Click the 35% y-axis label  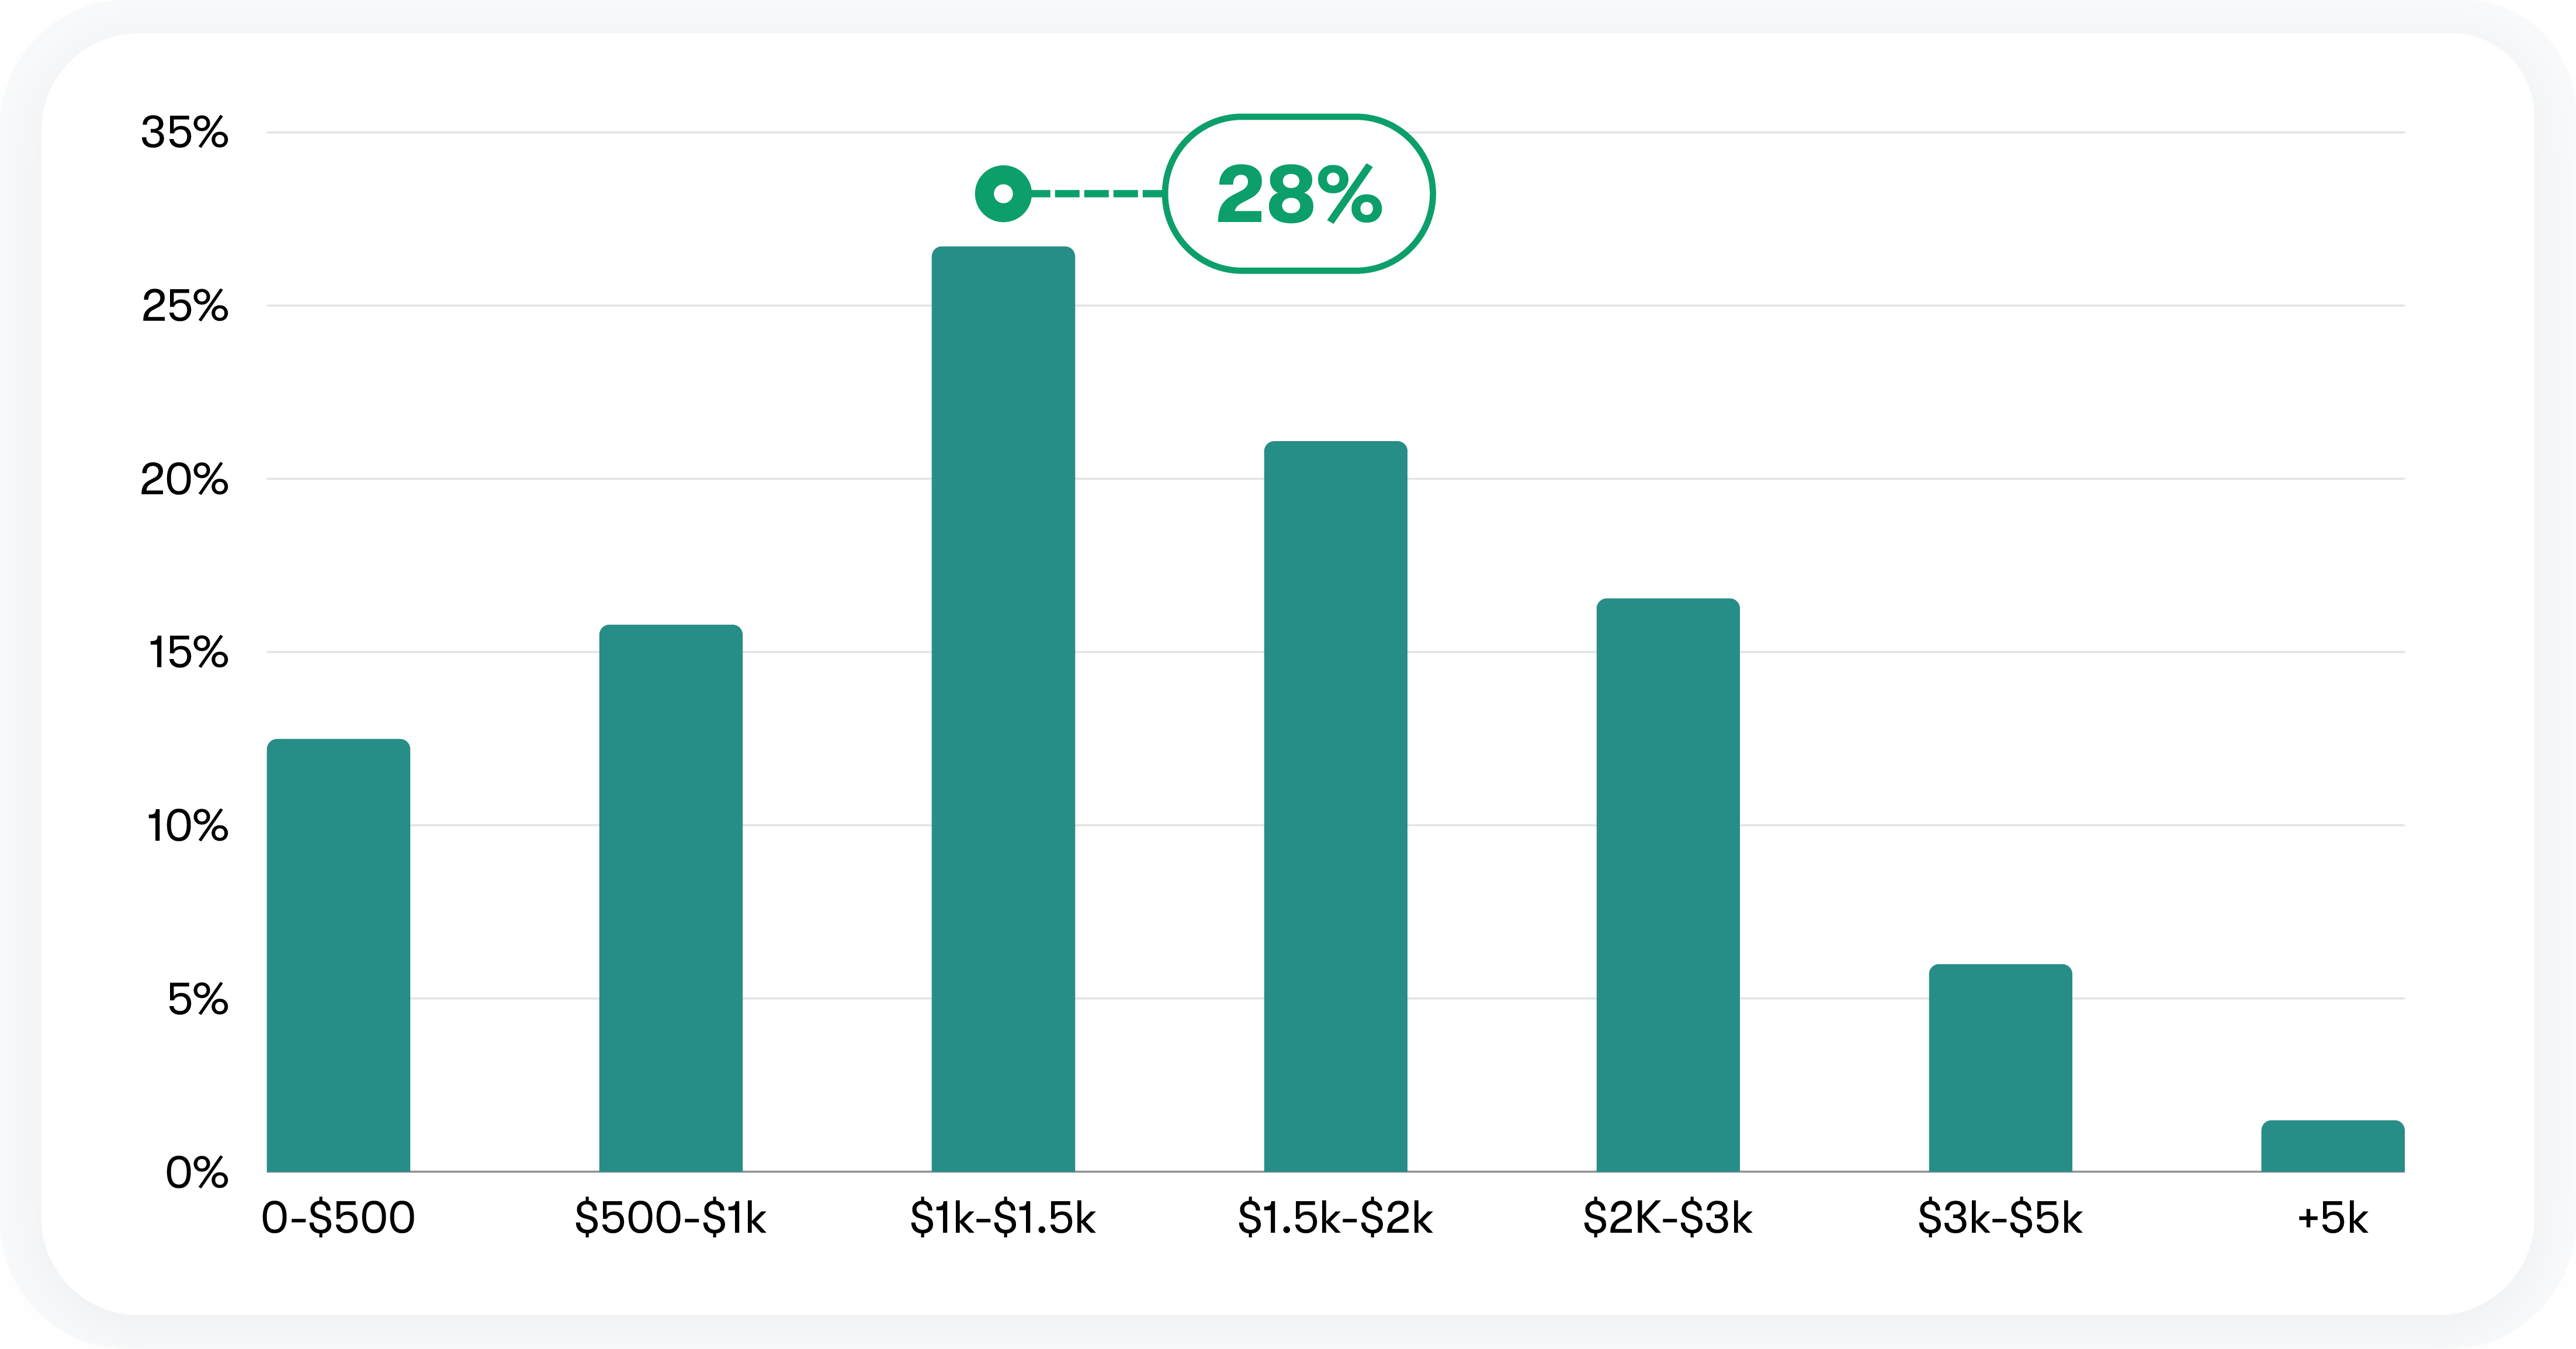click(185, 132)
